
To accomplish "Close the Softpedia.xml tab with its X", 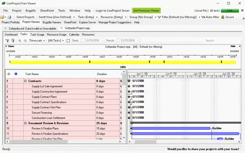I will [5, 29].
